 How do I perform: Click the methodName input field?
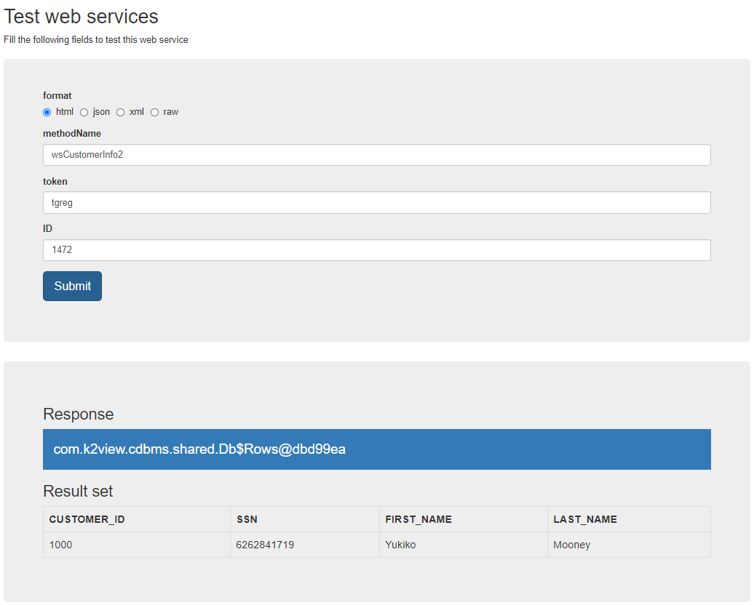(x=376, y=155)
